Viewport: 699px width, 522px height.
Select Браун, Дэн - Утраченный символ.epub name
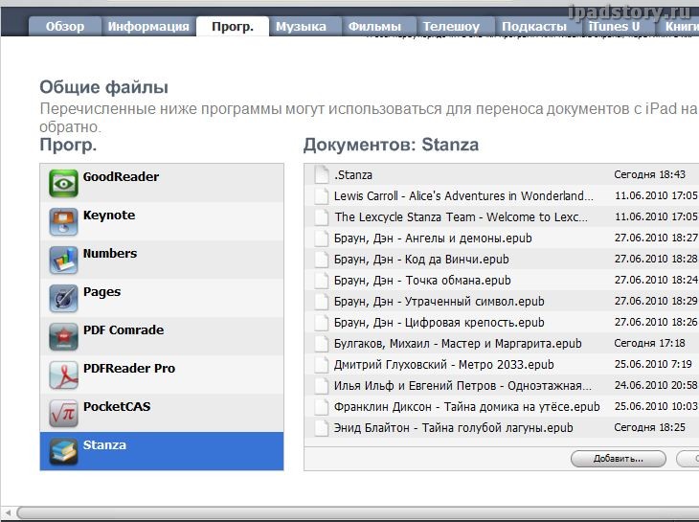point(440,302)
